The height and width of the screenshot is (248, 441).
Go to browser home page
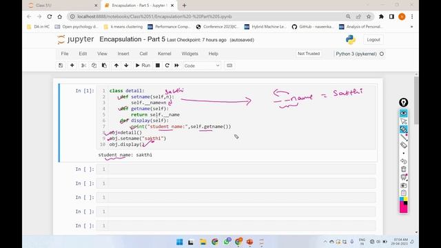point(60,17)
